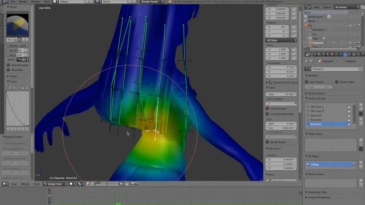The height and width of the screenshot is (205, 365).
Task: Lock the Location X value
Action: click(x=294, y=9)
